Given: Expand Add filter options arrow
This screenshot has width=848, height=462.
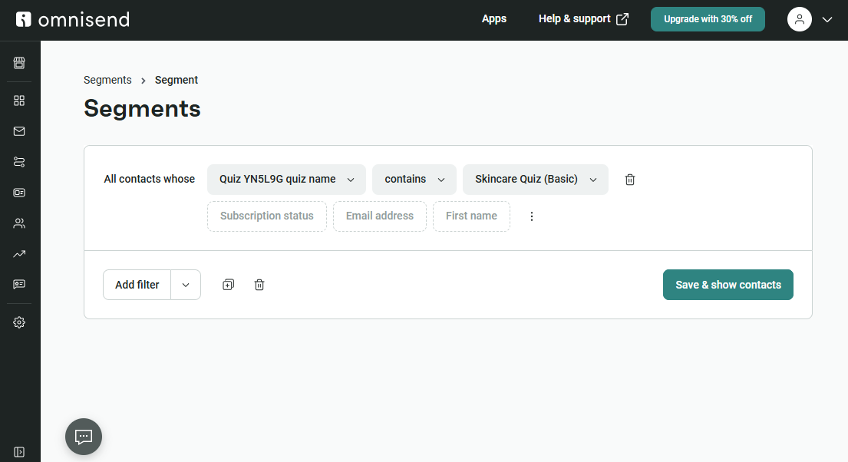Looking at the screenshot, I should 186,285.
